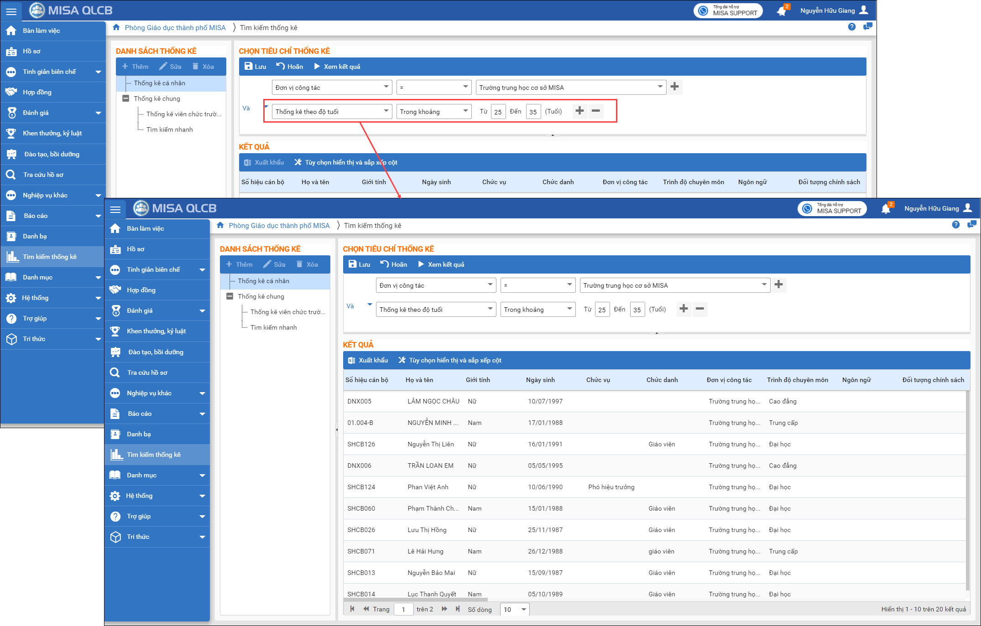Click the Xuất khẩu Excel export icon

351,360
